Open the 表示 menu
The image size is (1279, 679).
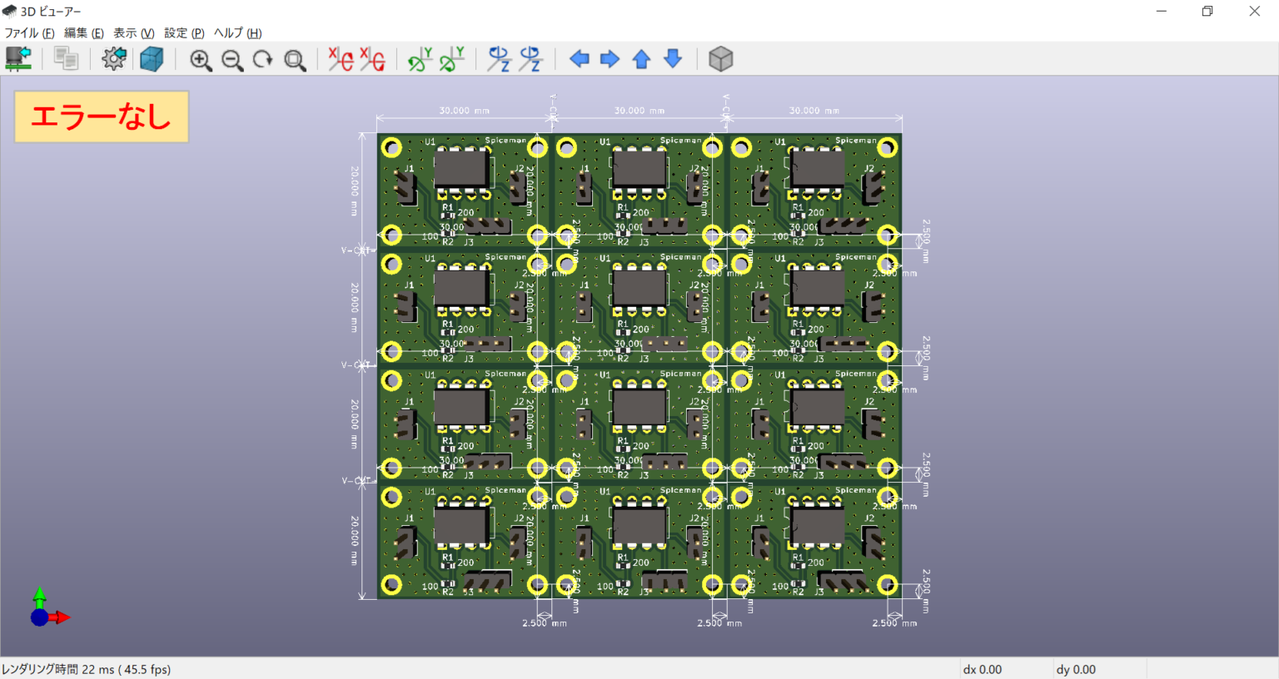(x=135, y=33)
